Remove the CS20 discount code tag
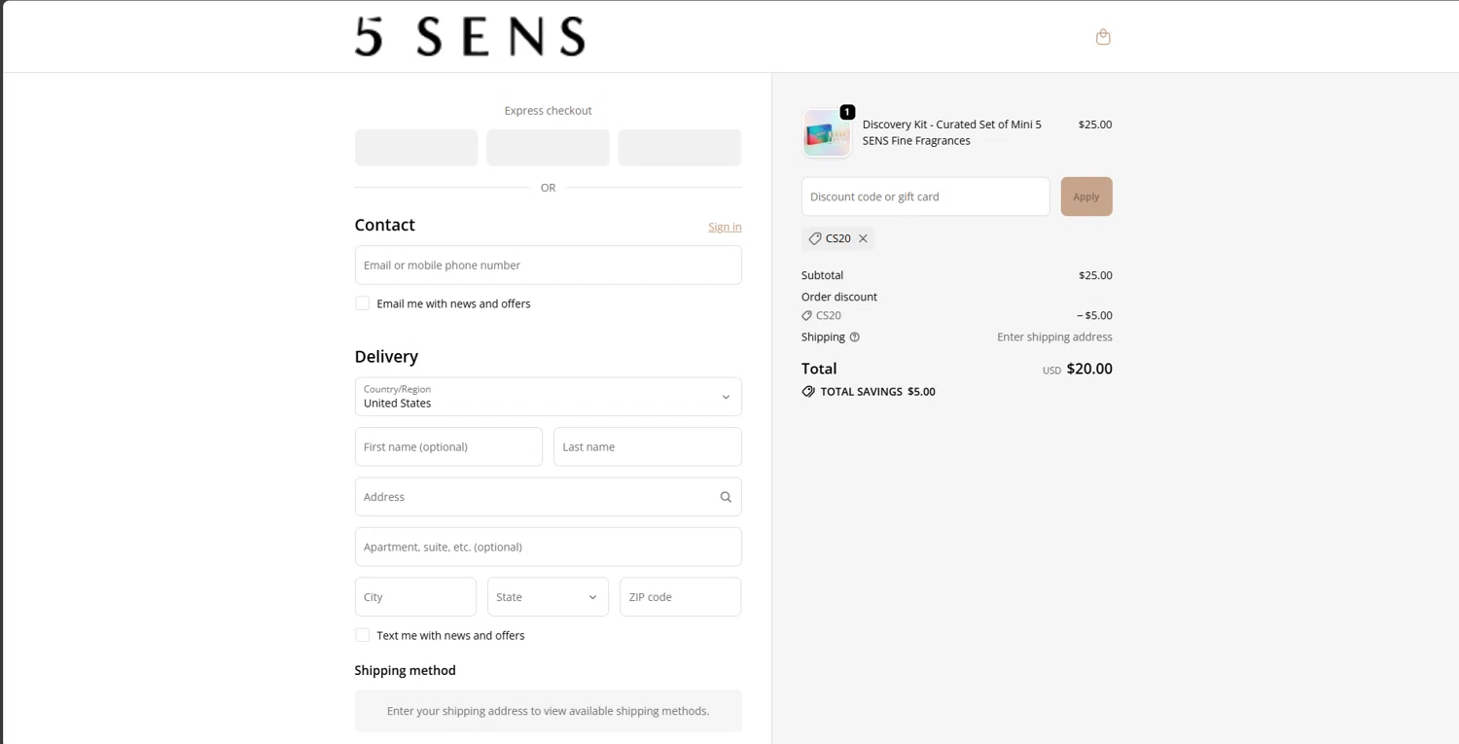Viewport: 1459px width, 744px height. tap(863, 238)
